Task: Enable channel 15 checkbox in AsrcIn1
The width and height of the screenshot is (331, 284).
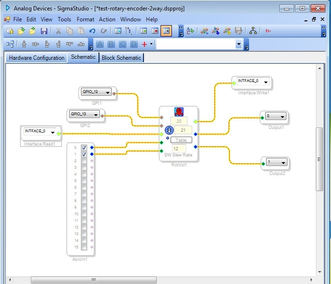Action: coord(84,247)
